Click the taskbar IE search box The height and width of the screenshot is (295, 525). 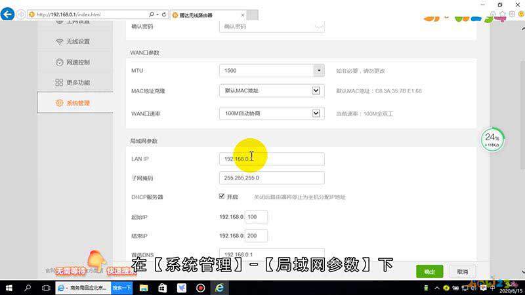coord(83,288)
